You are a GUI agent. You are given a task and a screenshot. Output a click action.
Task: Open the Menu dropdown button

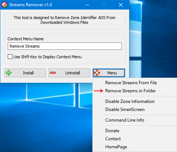(x=109, y=73)
